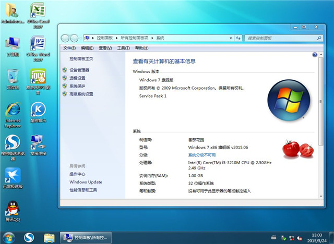
Task: Launch the 迅雷极速版 desktop shortcut
Action: pos(13,178)
